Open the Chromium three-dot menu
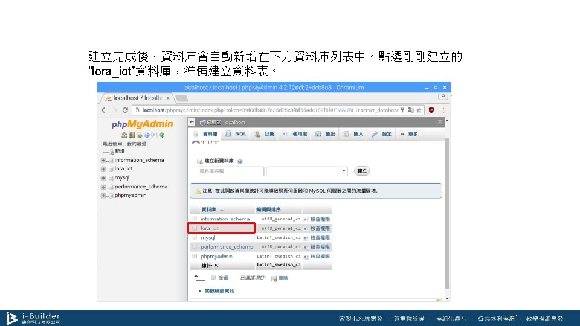Screen dimensions: 580x326 [x=443, y=110]
